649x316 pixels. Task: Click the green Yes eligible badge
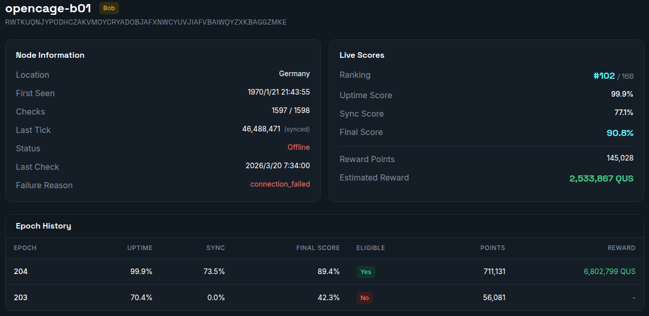[x=366, y=272]
